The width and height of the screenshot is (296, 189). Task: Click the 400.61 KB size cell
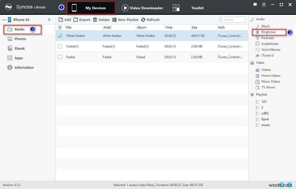[x=198, y=36]
